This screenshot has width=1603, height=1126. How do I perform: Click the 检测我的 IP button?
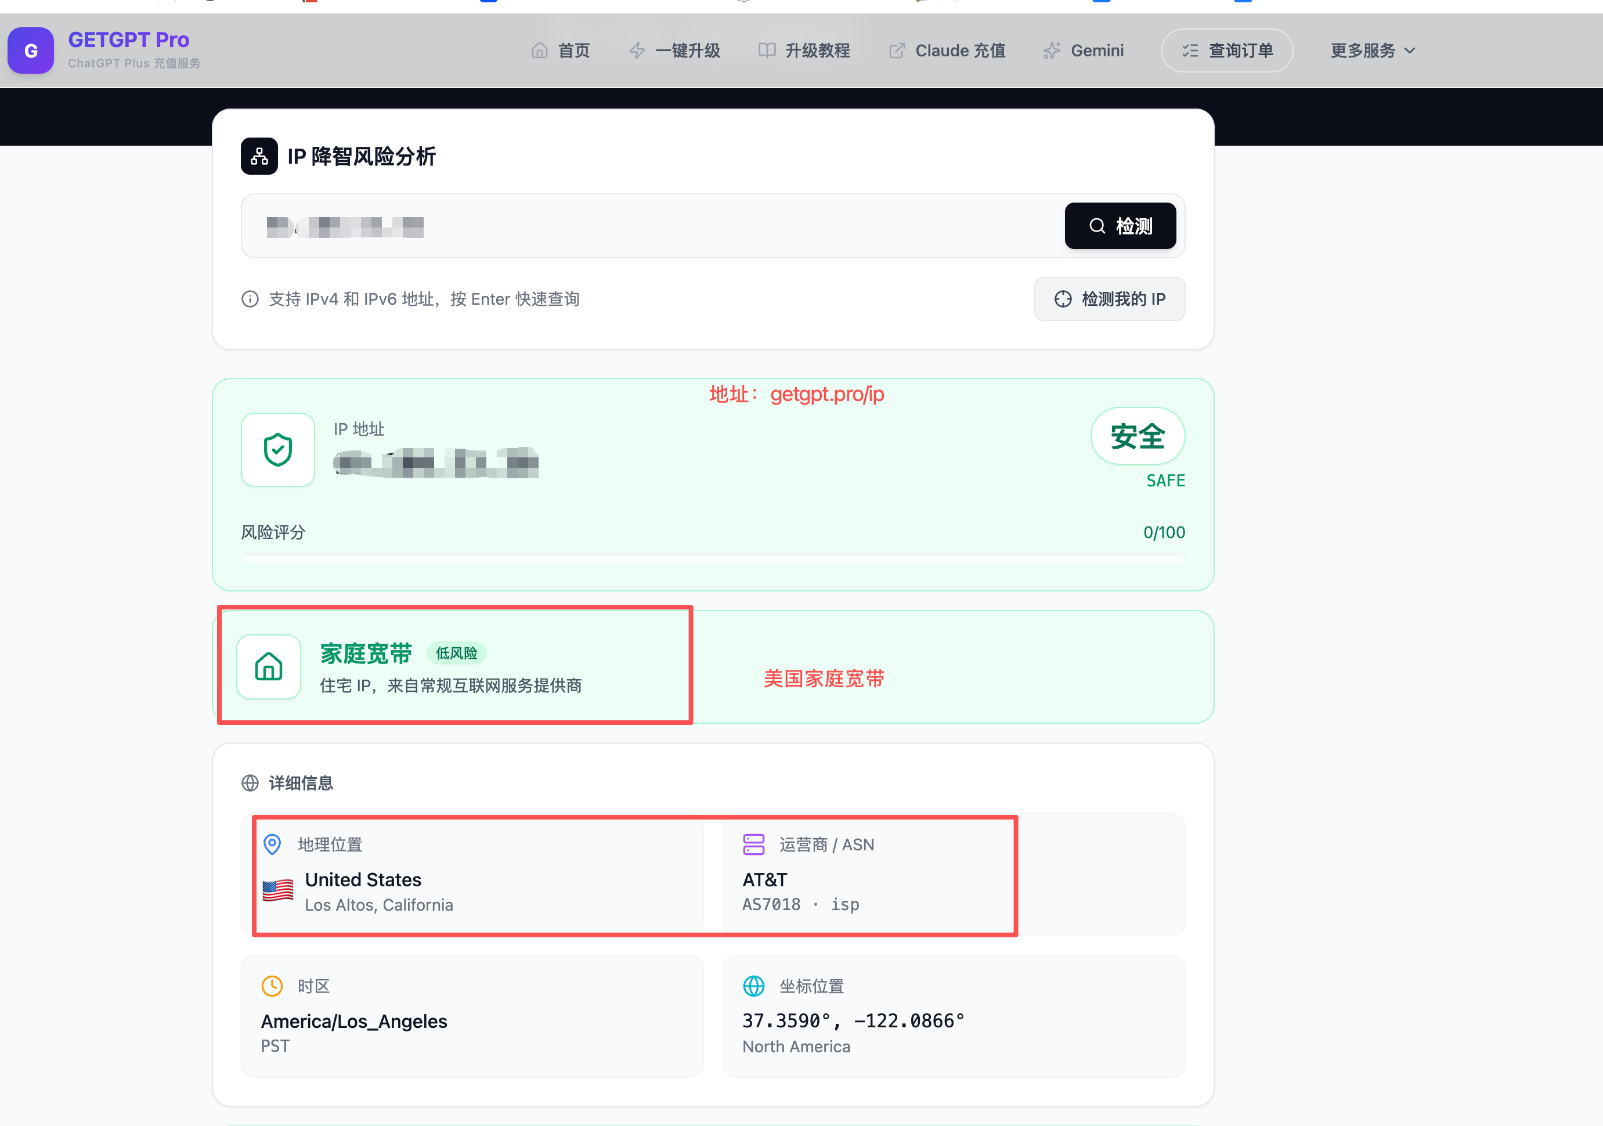(1110, 299)
